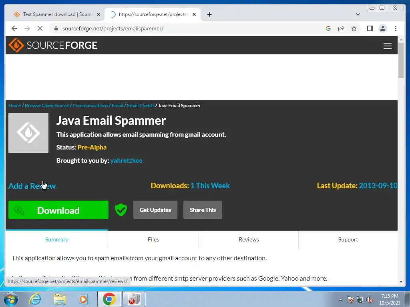Click the share page icon
Viewport: 410px width, 307px height.
[341, 28]
